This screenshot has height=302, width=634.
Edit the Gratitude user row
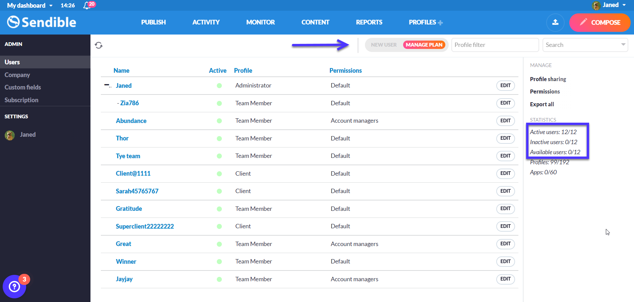click(x=505, y=208)
